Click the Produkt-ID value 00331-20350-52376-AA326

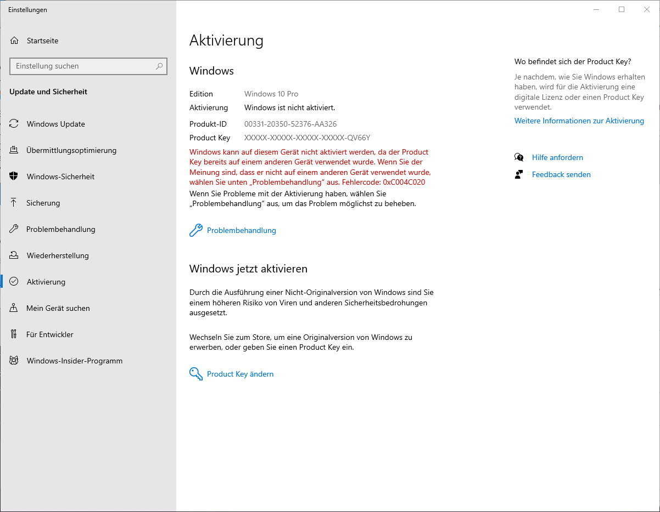(290, 124)
